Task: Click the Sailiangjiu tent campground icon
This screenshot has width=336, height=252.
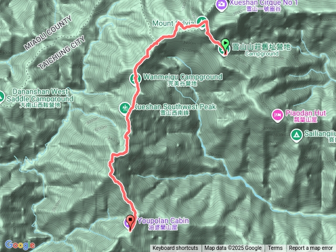Action: (x=297, y=135)
